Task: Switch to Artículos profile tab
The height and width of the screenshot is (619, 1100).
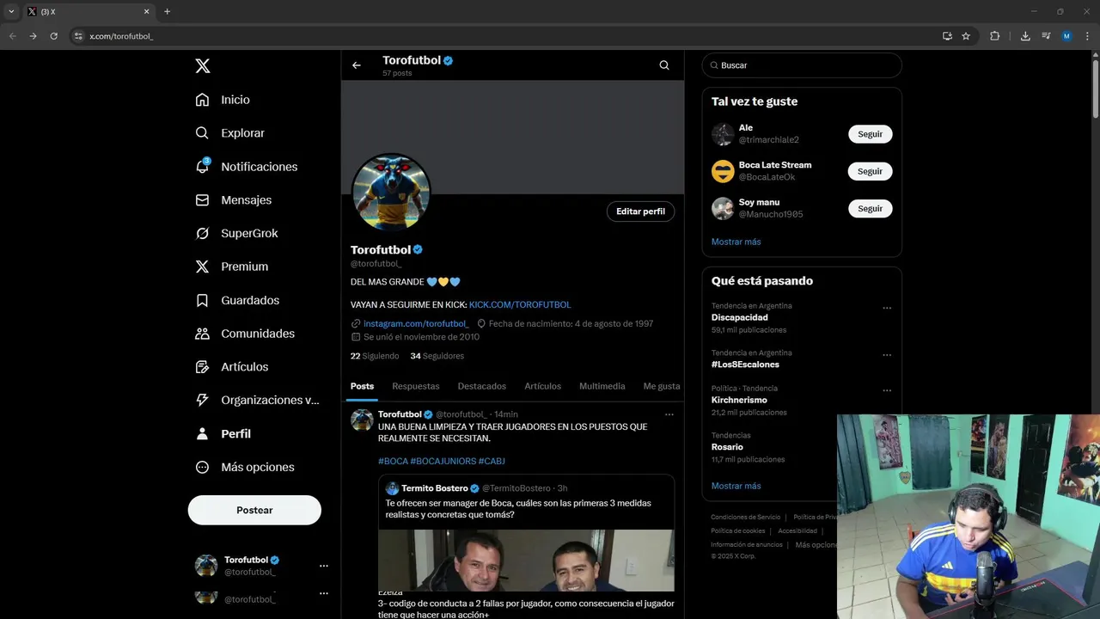Action: point(543,386)
